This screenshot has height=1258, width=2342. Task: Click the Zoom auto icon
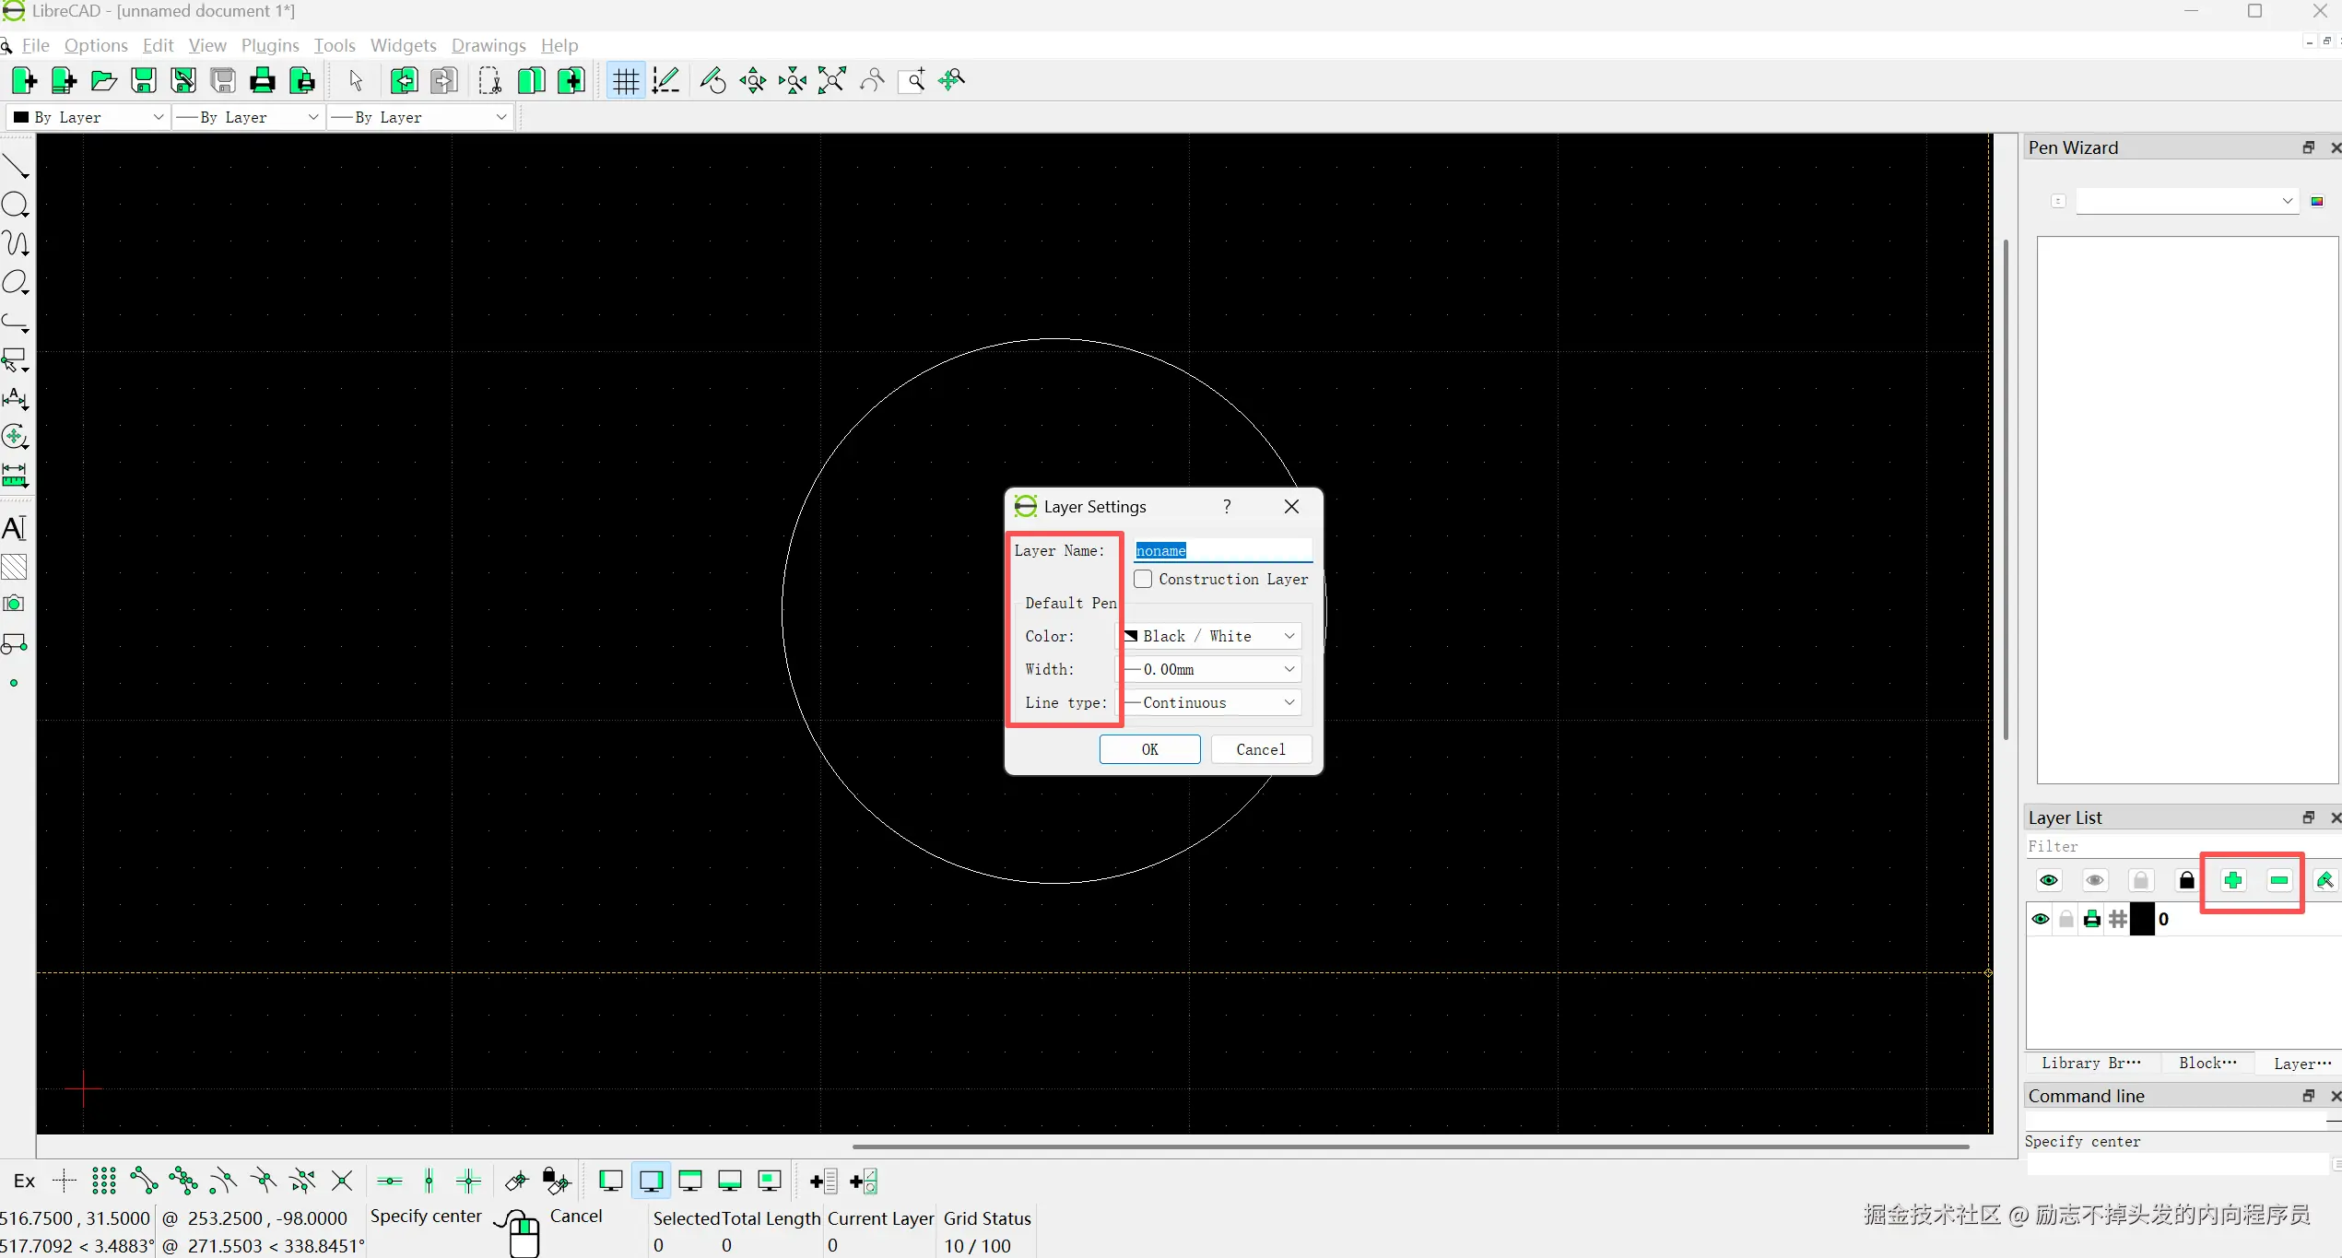pyautogui.click(x=832, y=81)
